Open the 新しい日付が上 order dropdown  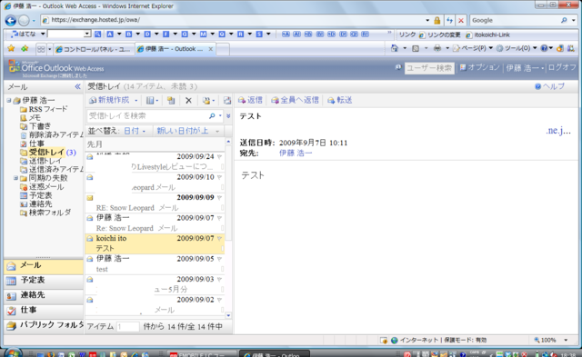click(x=188, y=131)
